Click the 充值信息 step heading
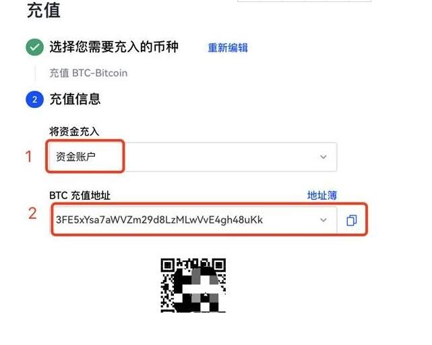Image resolution: width=432 pixels, height=345 pixels. pyautogui.click(x=75, y=99)
